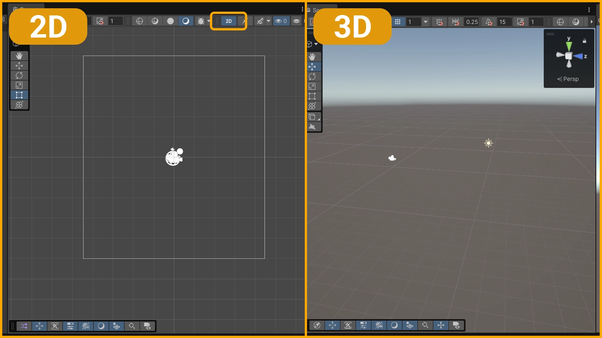Select the Transform tool in the 2D pane
The height and width of the screenshot is (338, 602).
point(19,104)
